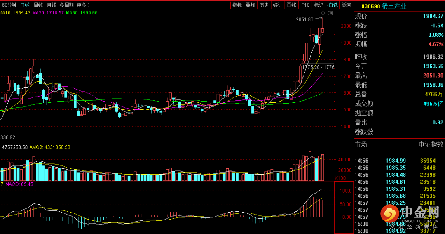Screen dimensions: 445x234
Task: Click the 成交额 value 496.5亿
Action: [x=433, y=104]
